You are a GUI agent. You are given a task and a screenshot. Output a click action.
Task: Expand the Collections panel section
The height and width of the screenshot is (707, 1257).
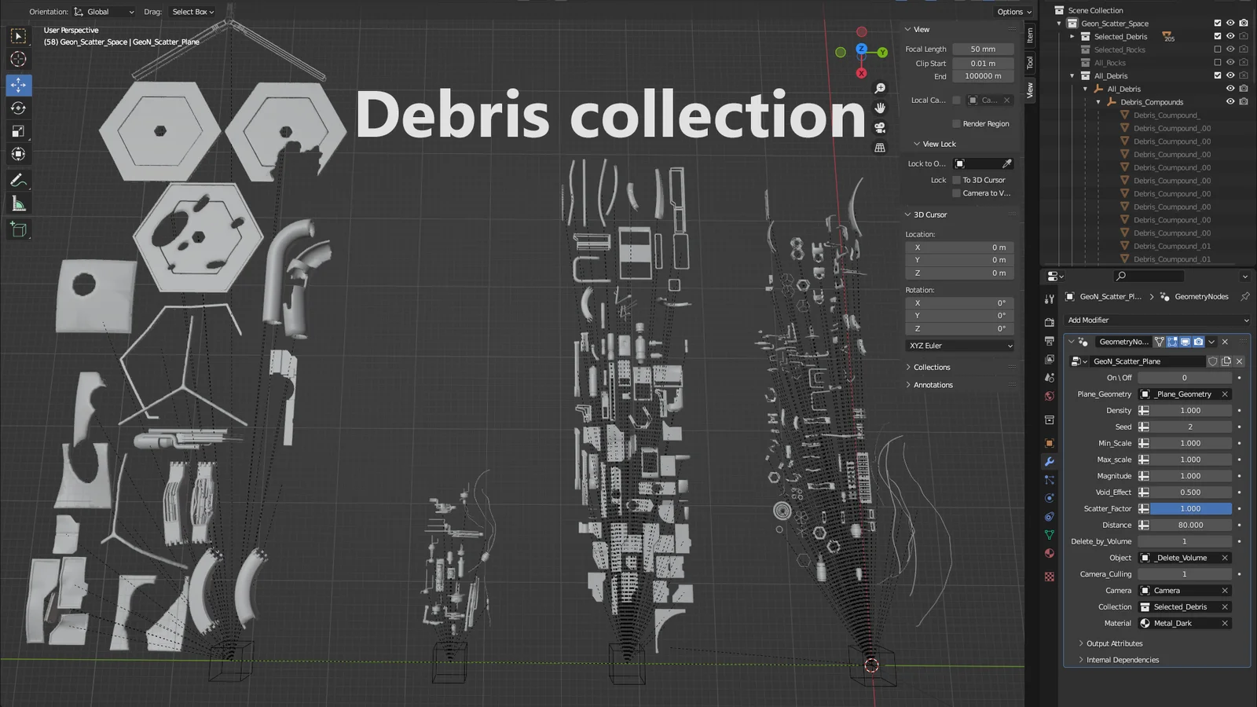931,368
